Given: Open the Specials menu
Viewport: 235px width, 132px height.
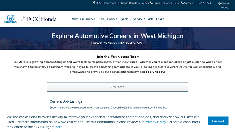Looking at the screenshot, I should (x=125, y=19).
